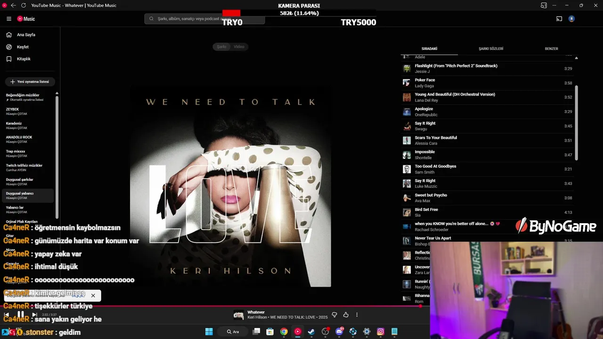Pause the current song
This screenshot has height=339, width=603.
point(21,315)
